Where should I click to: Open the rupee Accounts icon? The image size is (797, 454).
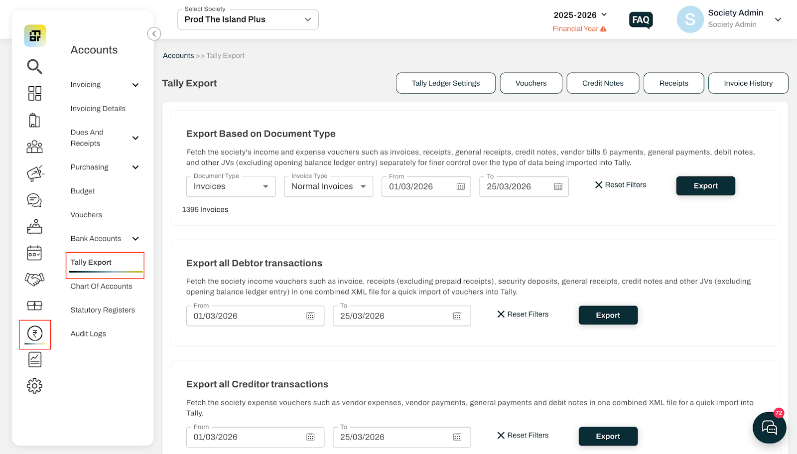[x=35, y=333]
